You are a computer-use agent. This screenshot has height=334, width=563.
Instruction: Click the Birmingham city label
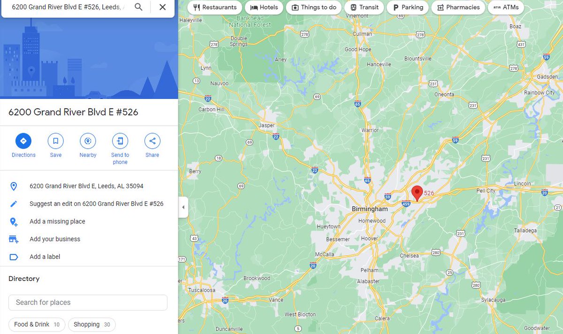pyautogui.click(x=370, y=209)
